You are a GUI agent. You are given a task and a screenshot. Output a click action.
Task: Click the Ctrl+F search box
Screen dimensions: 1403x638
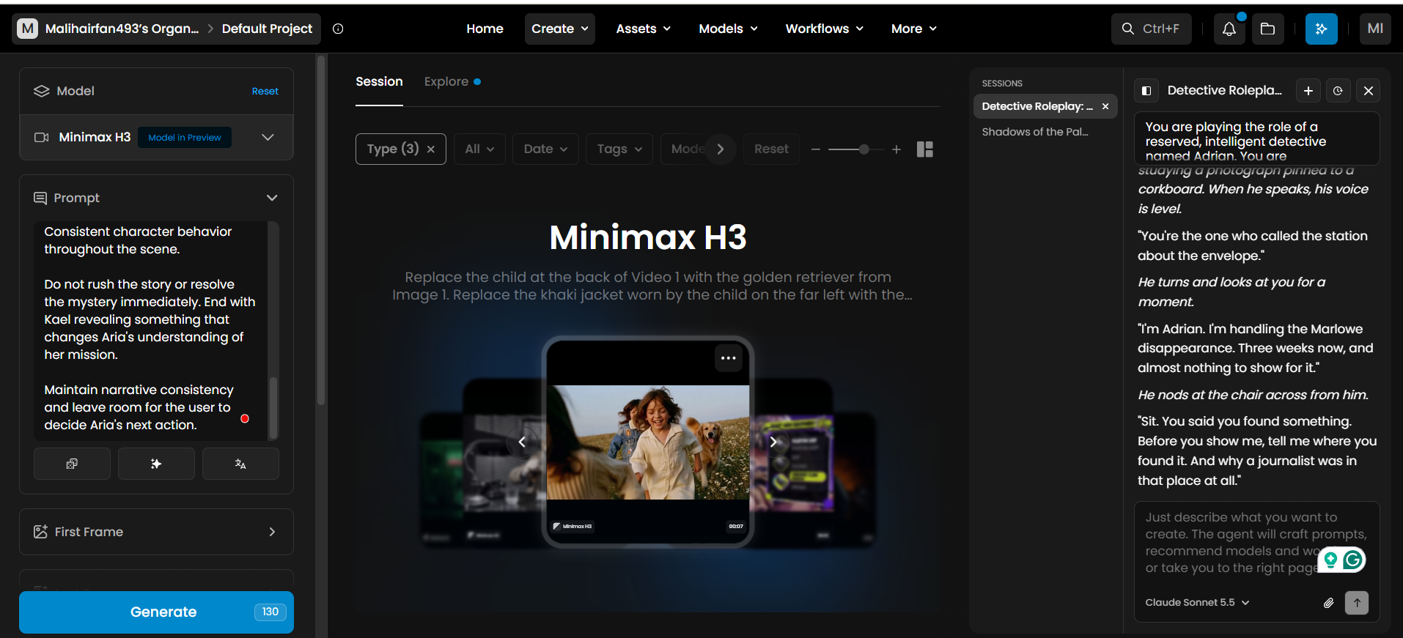pyautogui.click(x=1152, y=29)
